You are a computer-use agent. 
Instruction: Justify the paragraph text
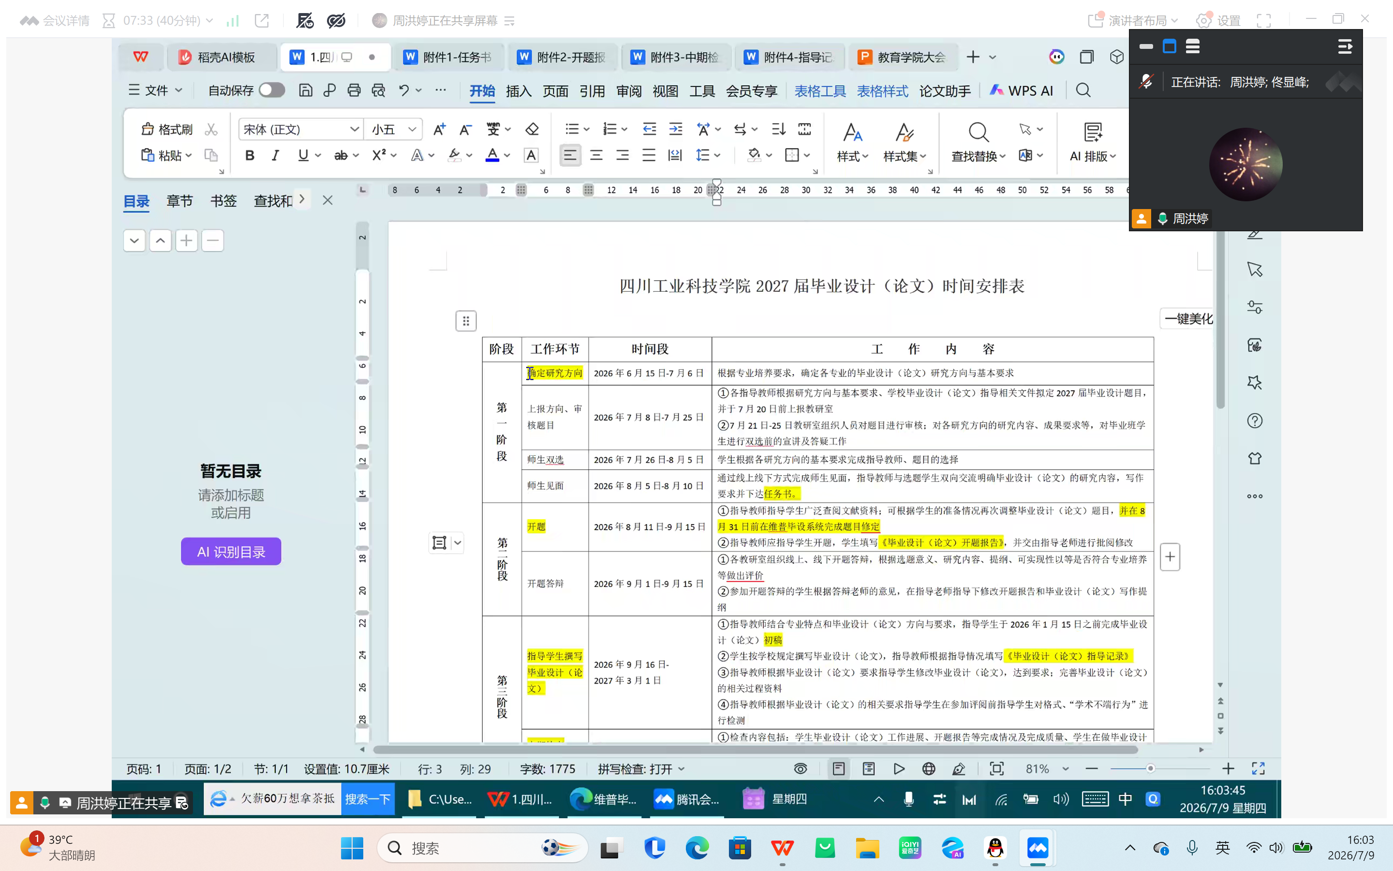(649, 155)
